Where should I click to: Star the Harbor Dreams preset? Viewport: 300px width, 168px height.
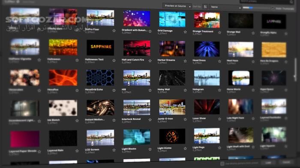click(x=185, y=61)
